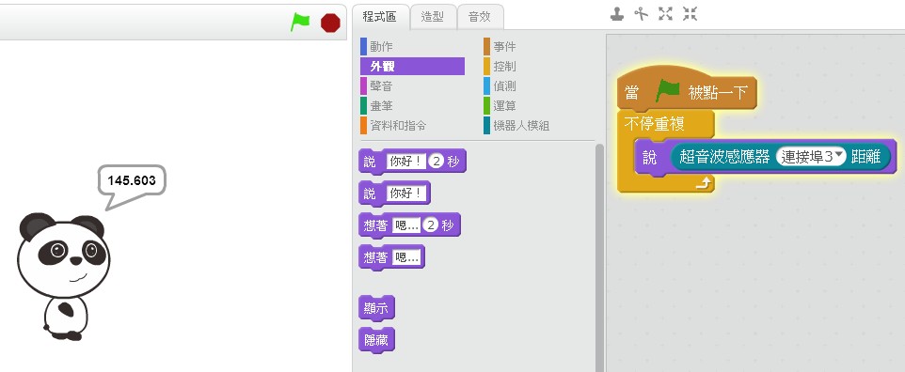Switch to the 造型 tab
This screenshot has width=905, height=372.
pyautogui.click(x=433, y=17)
